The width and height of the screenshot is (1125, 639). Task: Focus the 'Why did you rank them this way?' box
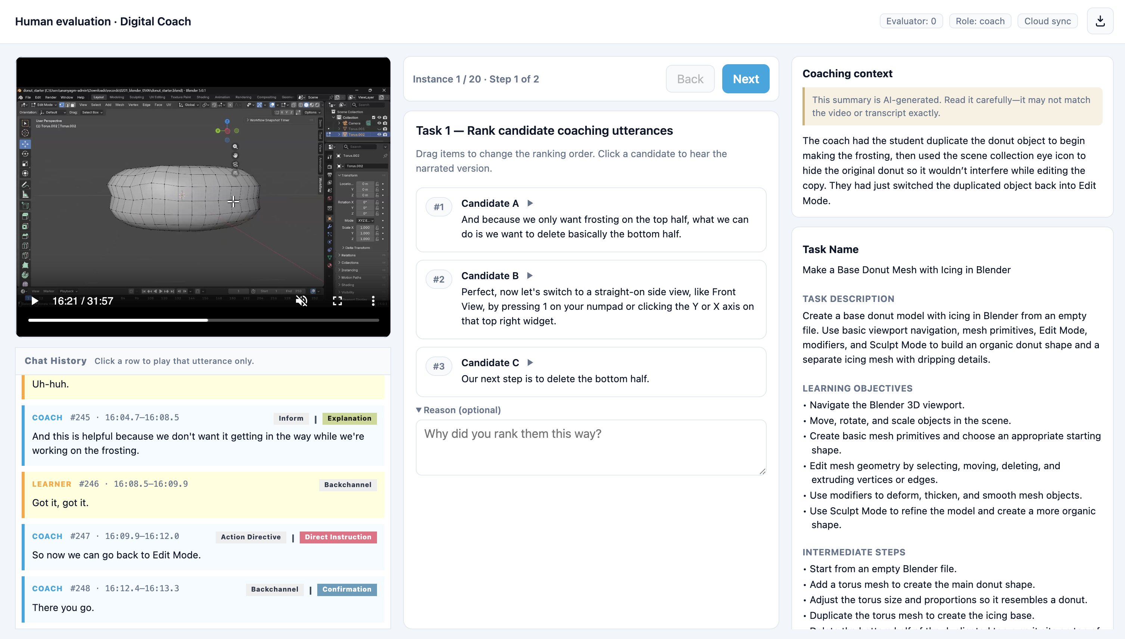point(590,447)
